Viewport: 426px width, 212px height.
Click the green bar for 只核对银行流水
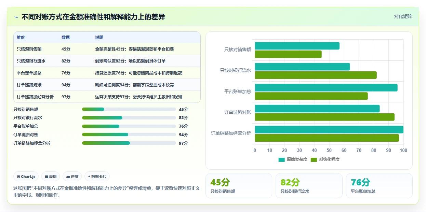click(316, 75)
